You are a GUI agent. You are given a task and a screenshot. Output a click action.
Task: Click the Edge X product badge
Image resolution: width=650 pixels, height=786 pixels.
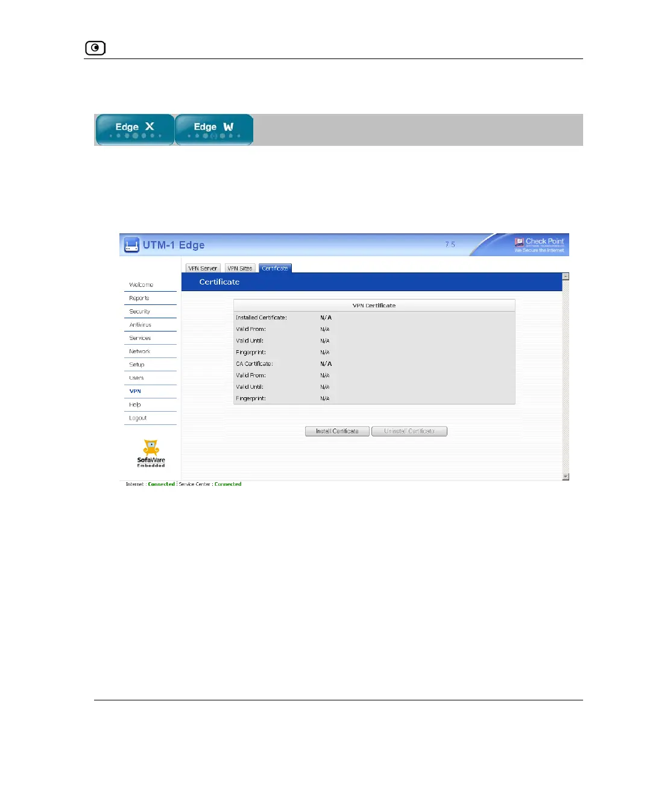click(135, 130)
